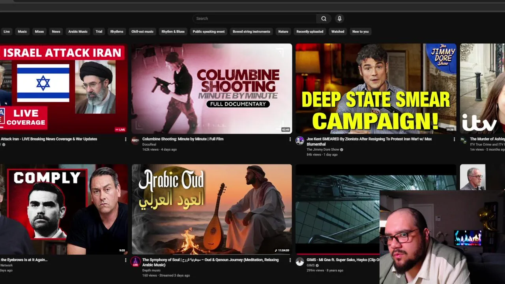Open The Jimmy Dore Show channel avatar

click(300, 141)
